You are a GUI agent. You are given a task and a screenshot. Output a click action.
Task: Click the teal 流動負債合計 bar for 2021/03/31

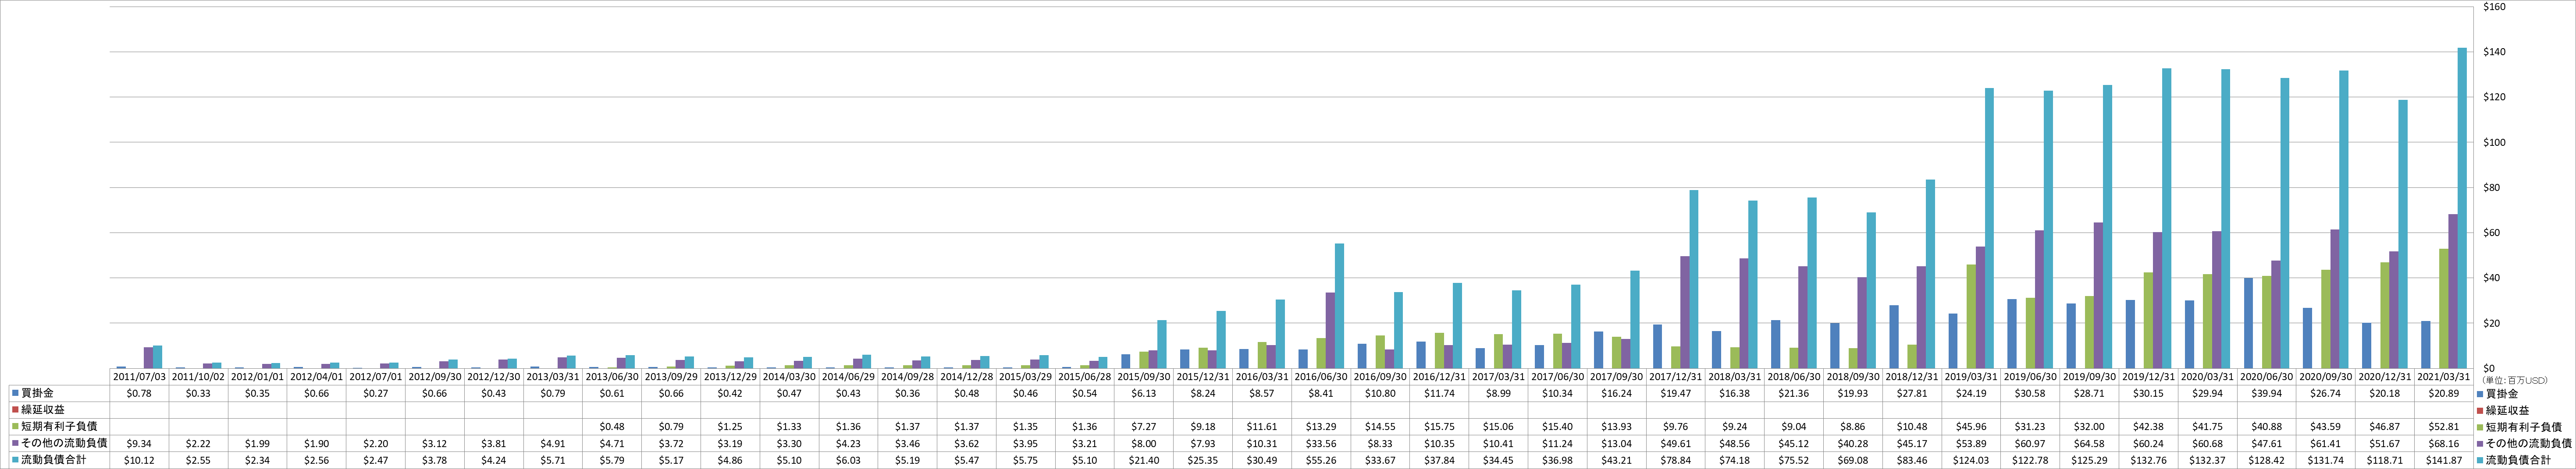[x=2462, y=208]
